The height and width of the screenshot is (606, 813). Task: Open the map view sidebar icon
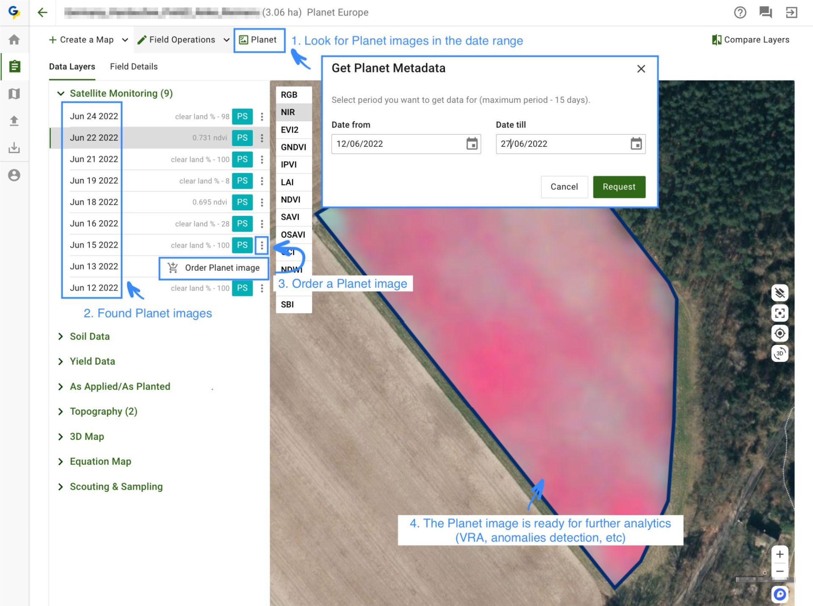click(14, 94)
